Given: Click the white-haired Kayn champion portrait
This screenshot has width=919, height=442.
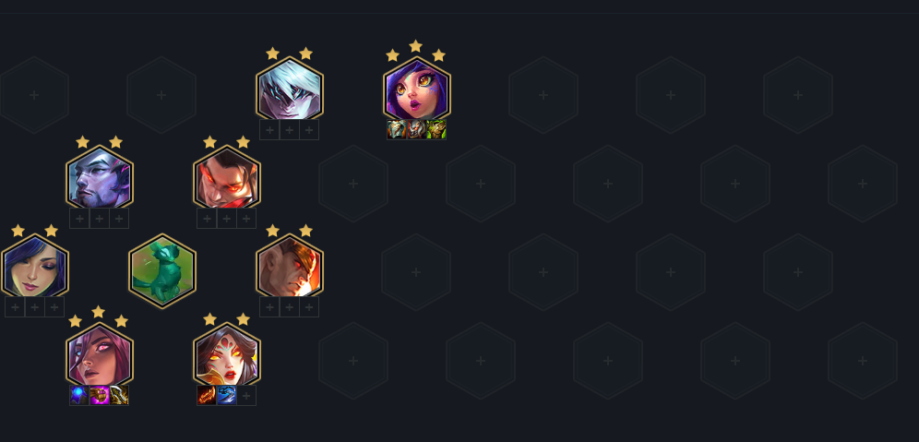Looking at the screenshot, I should (290, 90).
